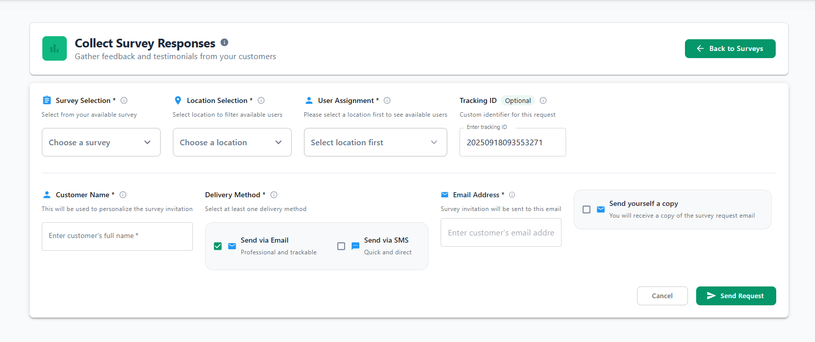
Task: Click the green survey chart logo icon
Action: [55, 48]
